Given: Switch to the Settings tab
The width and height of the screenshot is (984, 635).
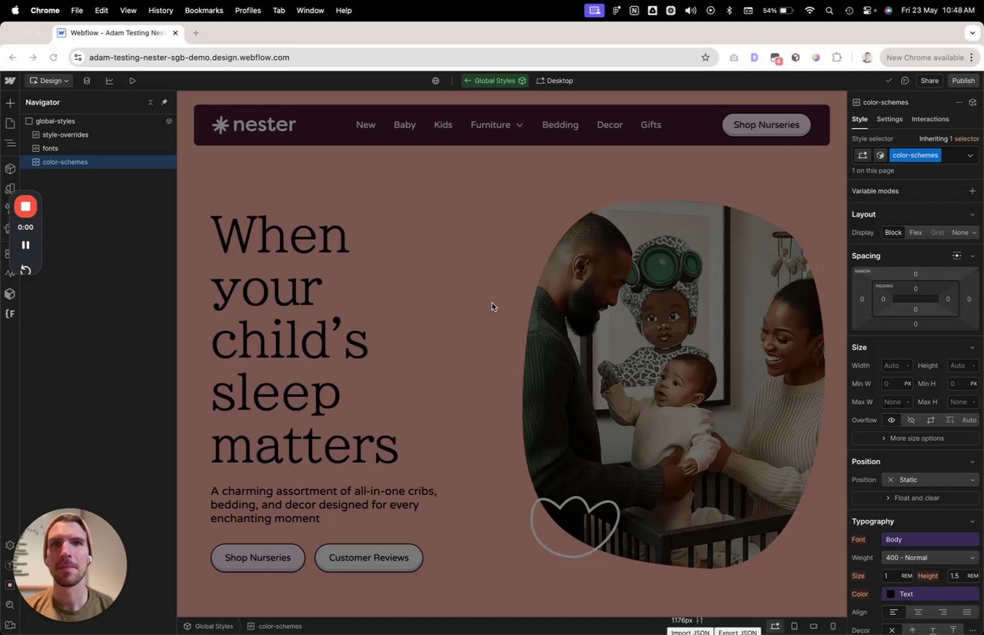Looking at the screenshot, I should [889, 119].
